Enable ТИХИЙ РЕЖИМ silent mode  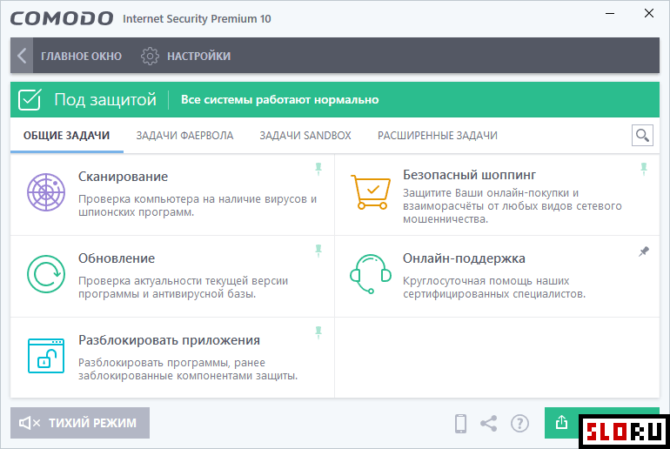[80, 423]
